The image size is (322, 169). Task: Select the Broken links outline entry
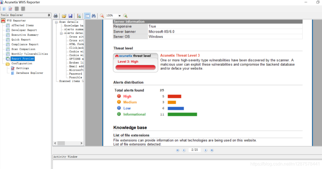tap(76, 62)
